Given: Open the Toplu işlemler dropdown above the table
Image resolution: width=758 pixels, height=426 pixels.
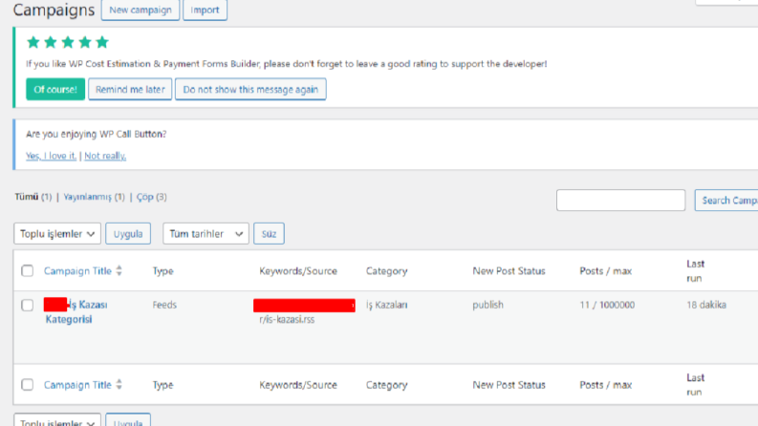Looking at the screenshot, I should pyautogui.click(x=57, y=234).
